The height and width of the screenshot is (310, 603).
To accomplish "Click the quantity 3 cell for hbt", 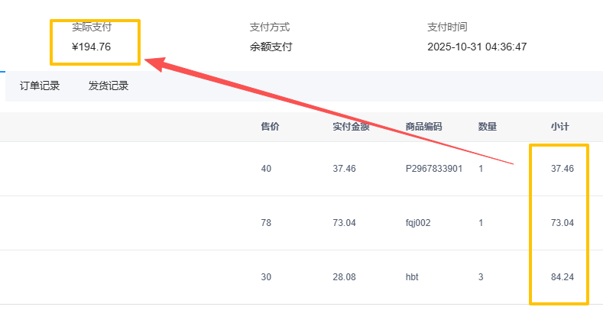I will pyautogui.click(x=481, y=277).
